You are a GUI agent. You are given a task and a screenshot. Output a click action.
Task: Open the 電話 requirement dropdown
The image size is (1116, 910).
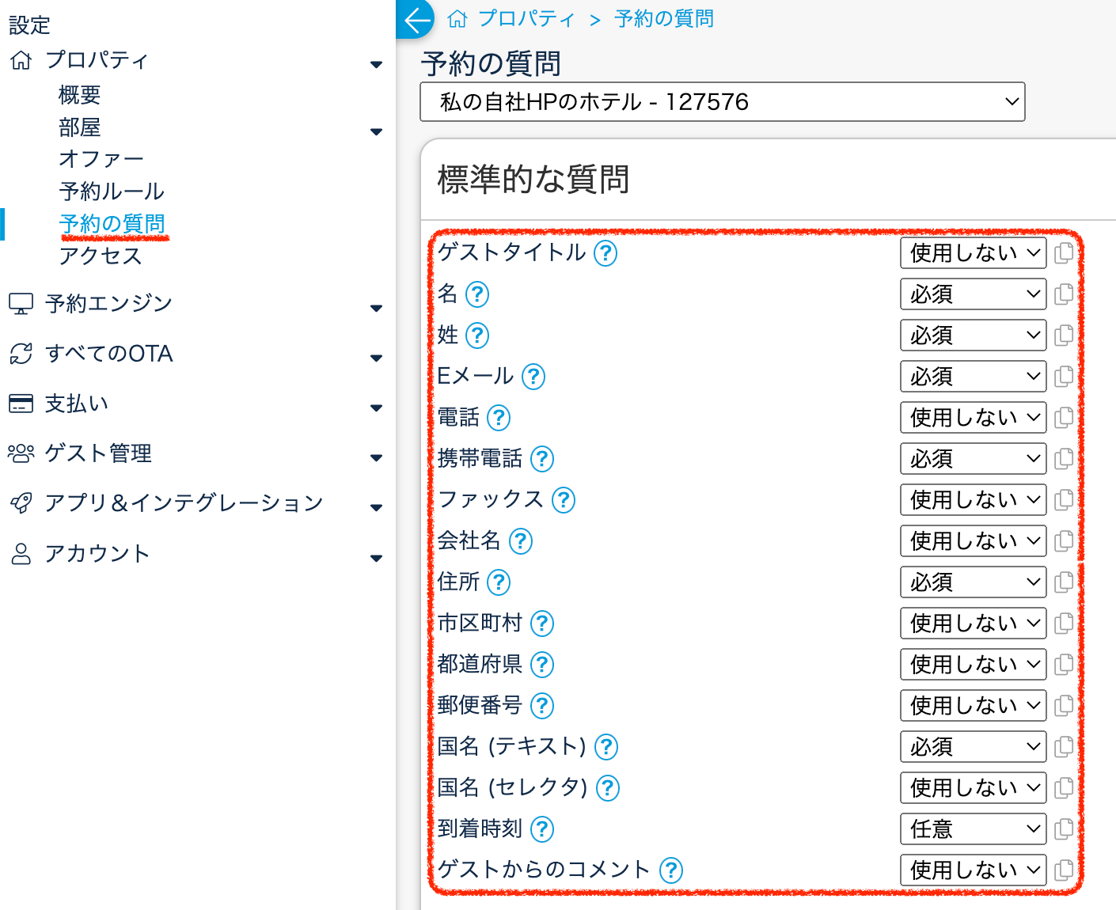973,418
